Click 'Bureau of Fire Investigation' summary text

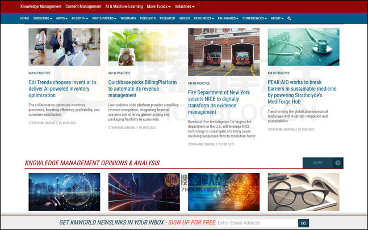(x=222, y=129)
